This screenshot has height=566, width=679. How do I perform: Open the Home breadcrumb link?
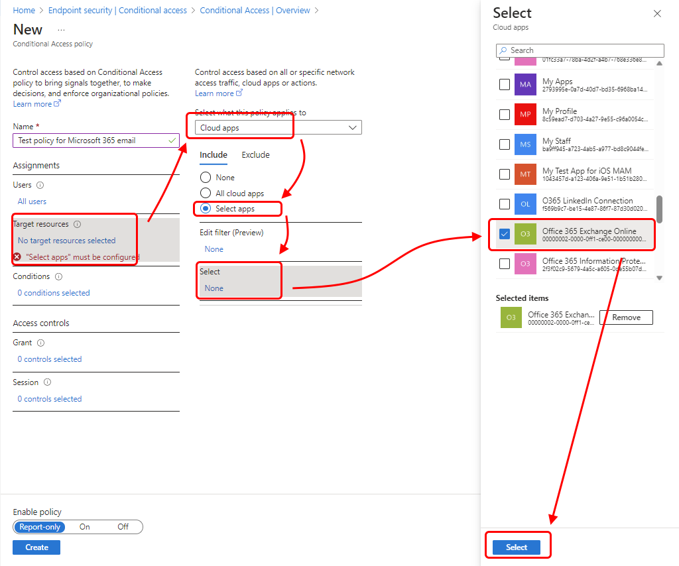[24, 10]
